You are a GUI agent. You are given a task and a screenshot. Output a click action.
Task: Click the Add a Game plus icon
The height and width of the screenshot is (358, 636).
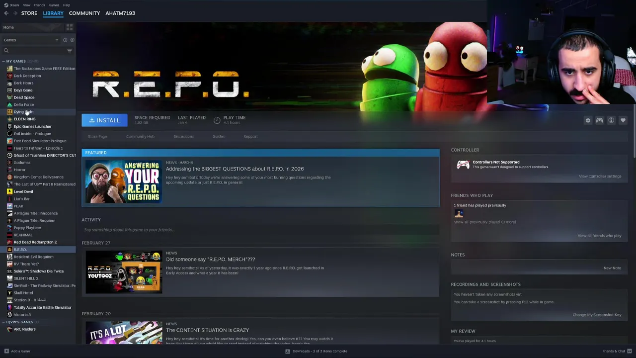click(x=6, y=351)
